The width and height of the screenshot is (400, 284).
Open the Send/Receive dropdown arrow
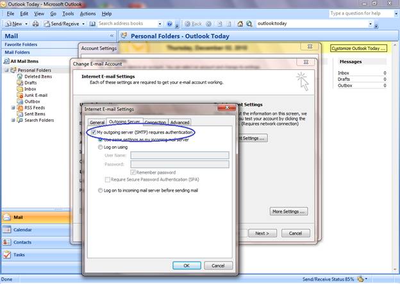83,24
